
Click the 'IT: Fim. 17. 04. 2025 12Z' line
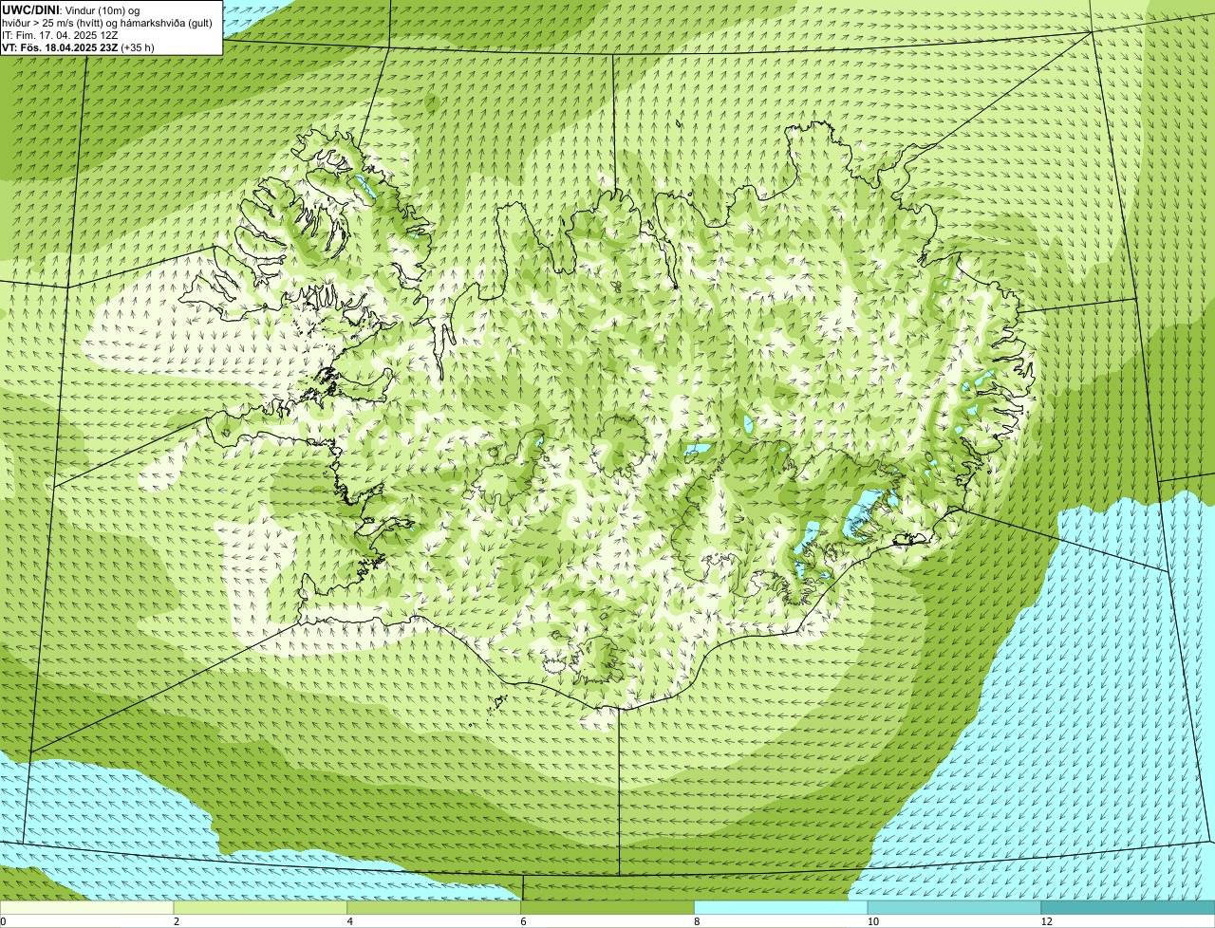tap(61, 35)
